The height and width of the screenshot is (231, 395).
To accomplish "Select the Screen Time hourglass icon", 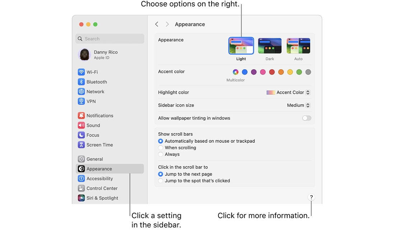I will coord(82,145).
